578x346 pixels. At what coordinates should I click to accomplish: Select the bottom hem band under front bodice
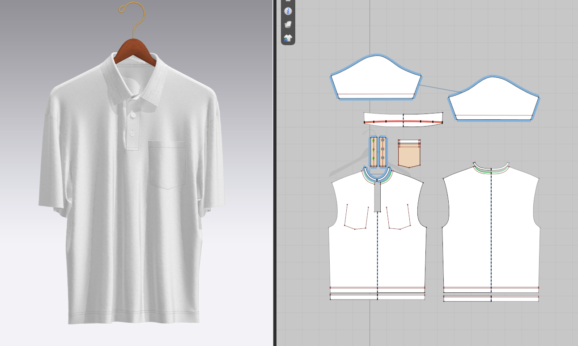pyautogui.click(x=377, y=296)
